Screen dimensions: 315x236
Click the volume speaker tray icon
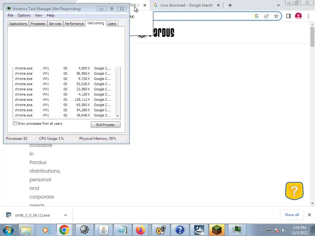point(284,230)
